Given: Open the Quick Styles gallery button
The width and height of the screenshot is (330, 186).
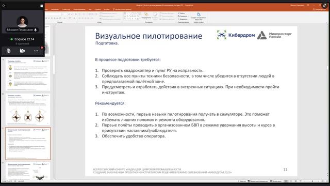Looking at the screenshot, I should [x=155, y=16].
